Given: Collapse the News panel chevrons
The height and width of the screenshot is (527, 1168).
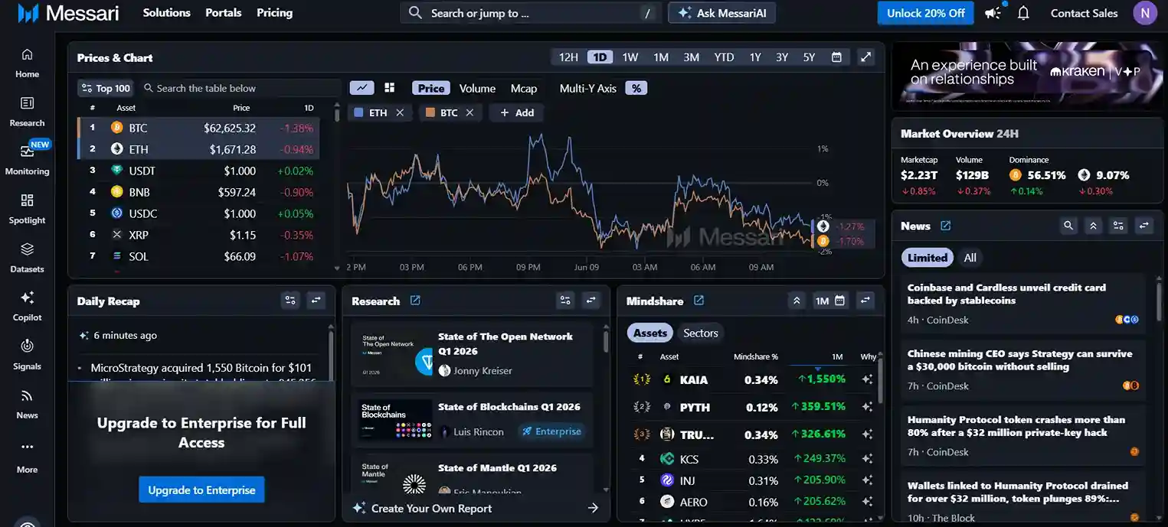Looking at the screenshot, I should click(1094, 226).
